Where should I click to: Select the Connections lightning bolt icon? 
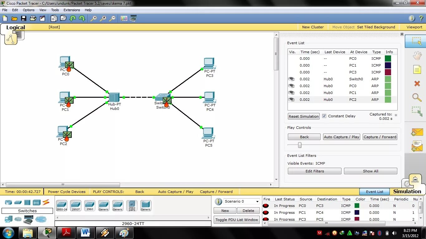click(x=46, y=202)
